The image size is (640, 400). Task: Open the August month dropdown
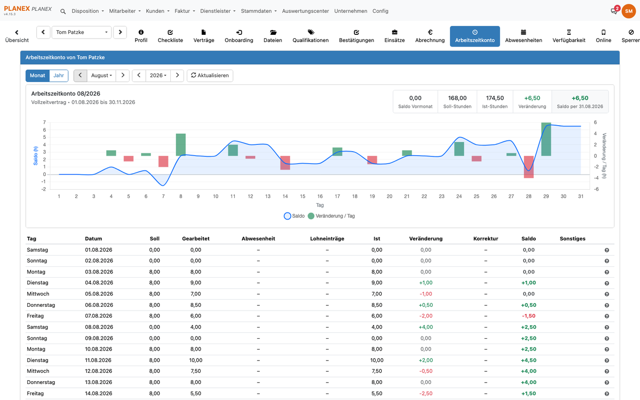(x=101, y=75)
